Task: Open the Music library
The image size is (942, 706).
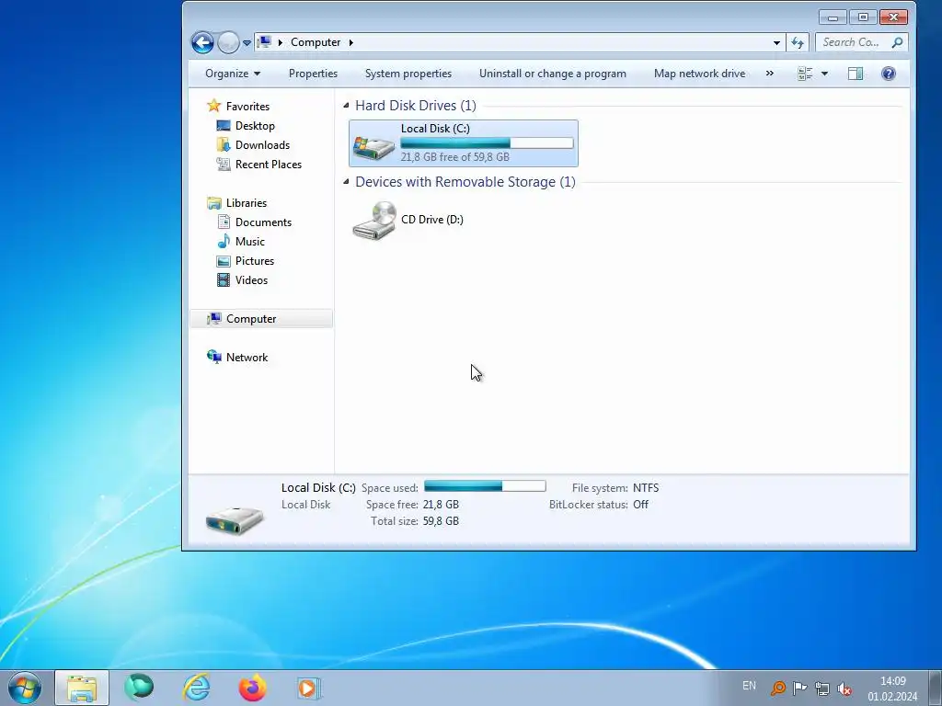Action: pos(250,242)
